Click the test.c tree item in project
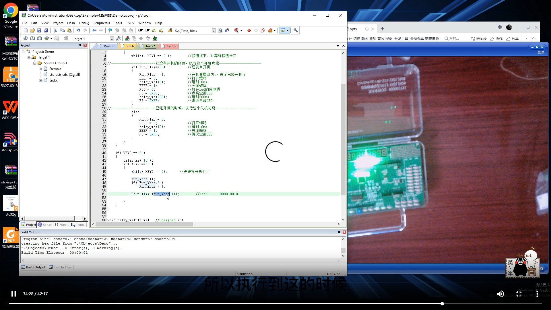 click(x=53, y=80)
